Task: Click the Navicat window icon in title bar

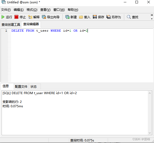Action: 4,2
